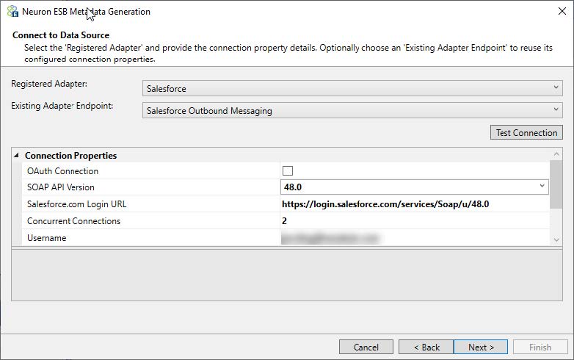Select the Salesforce.com Login URL property label
Image resolution: width=574 pixels, height=360 pixels.
point(76,204)
